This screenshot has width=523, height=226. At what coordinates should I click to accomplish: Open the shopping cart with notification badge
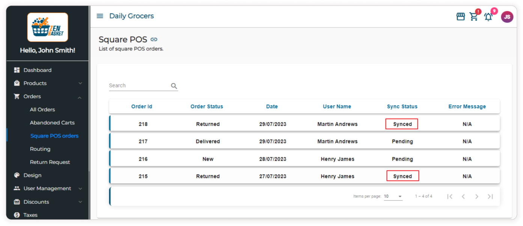474,17
